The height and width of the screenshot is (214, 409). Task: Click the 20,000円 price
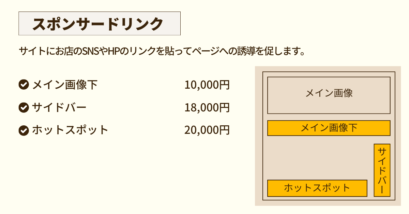pyautogui.click(x=207, y=130)
